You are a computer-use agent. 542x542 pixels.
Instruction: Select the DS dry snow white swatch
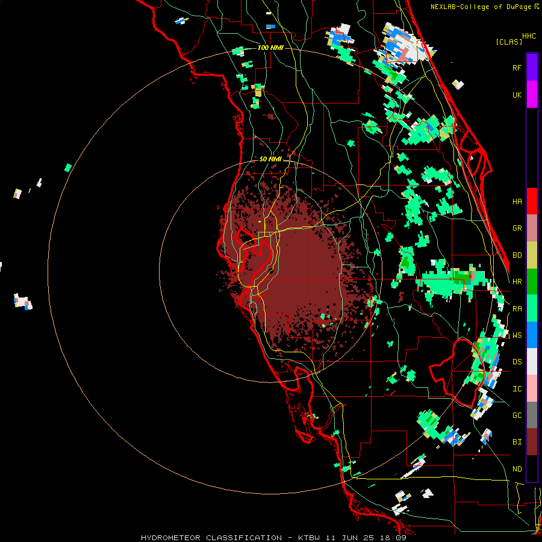[532, 361]
